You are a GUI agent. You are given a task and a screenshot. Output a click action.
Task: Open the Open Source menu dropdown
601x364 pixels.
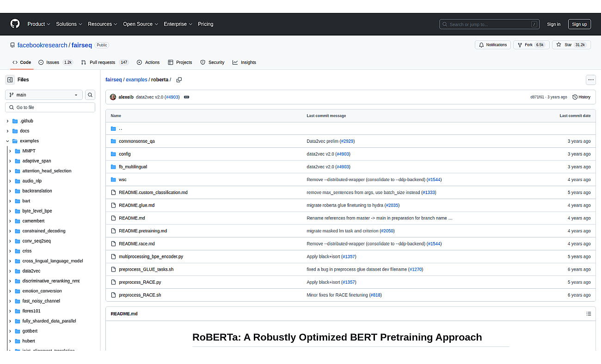coord(141,24)
